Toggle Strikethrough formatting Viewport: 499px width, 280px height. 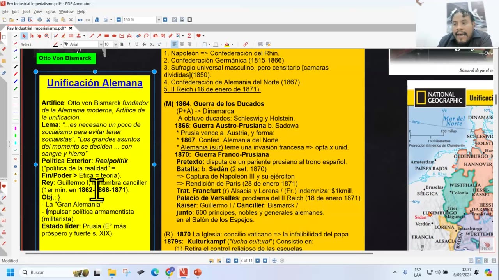pyautogui.click(x=144, y=44)
